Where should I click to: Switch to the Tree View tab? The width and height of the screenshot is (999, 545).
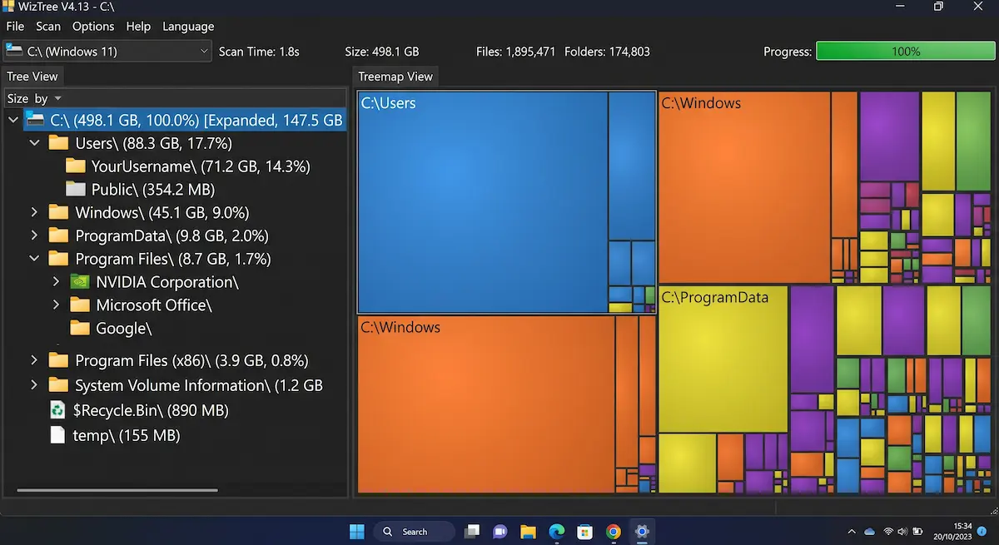point(32,77)
